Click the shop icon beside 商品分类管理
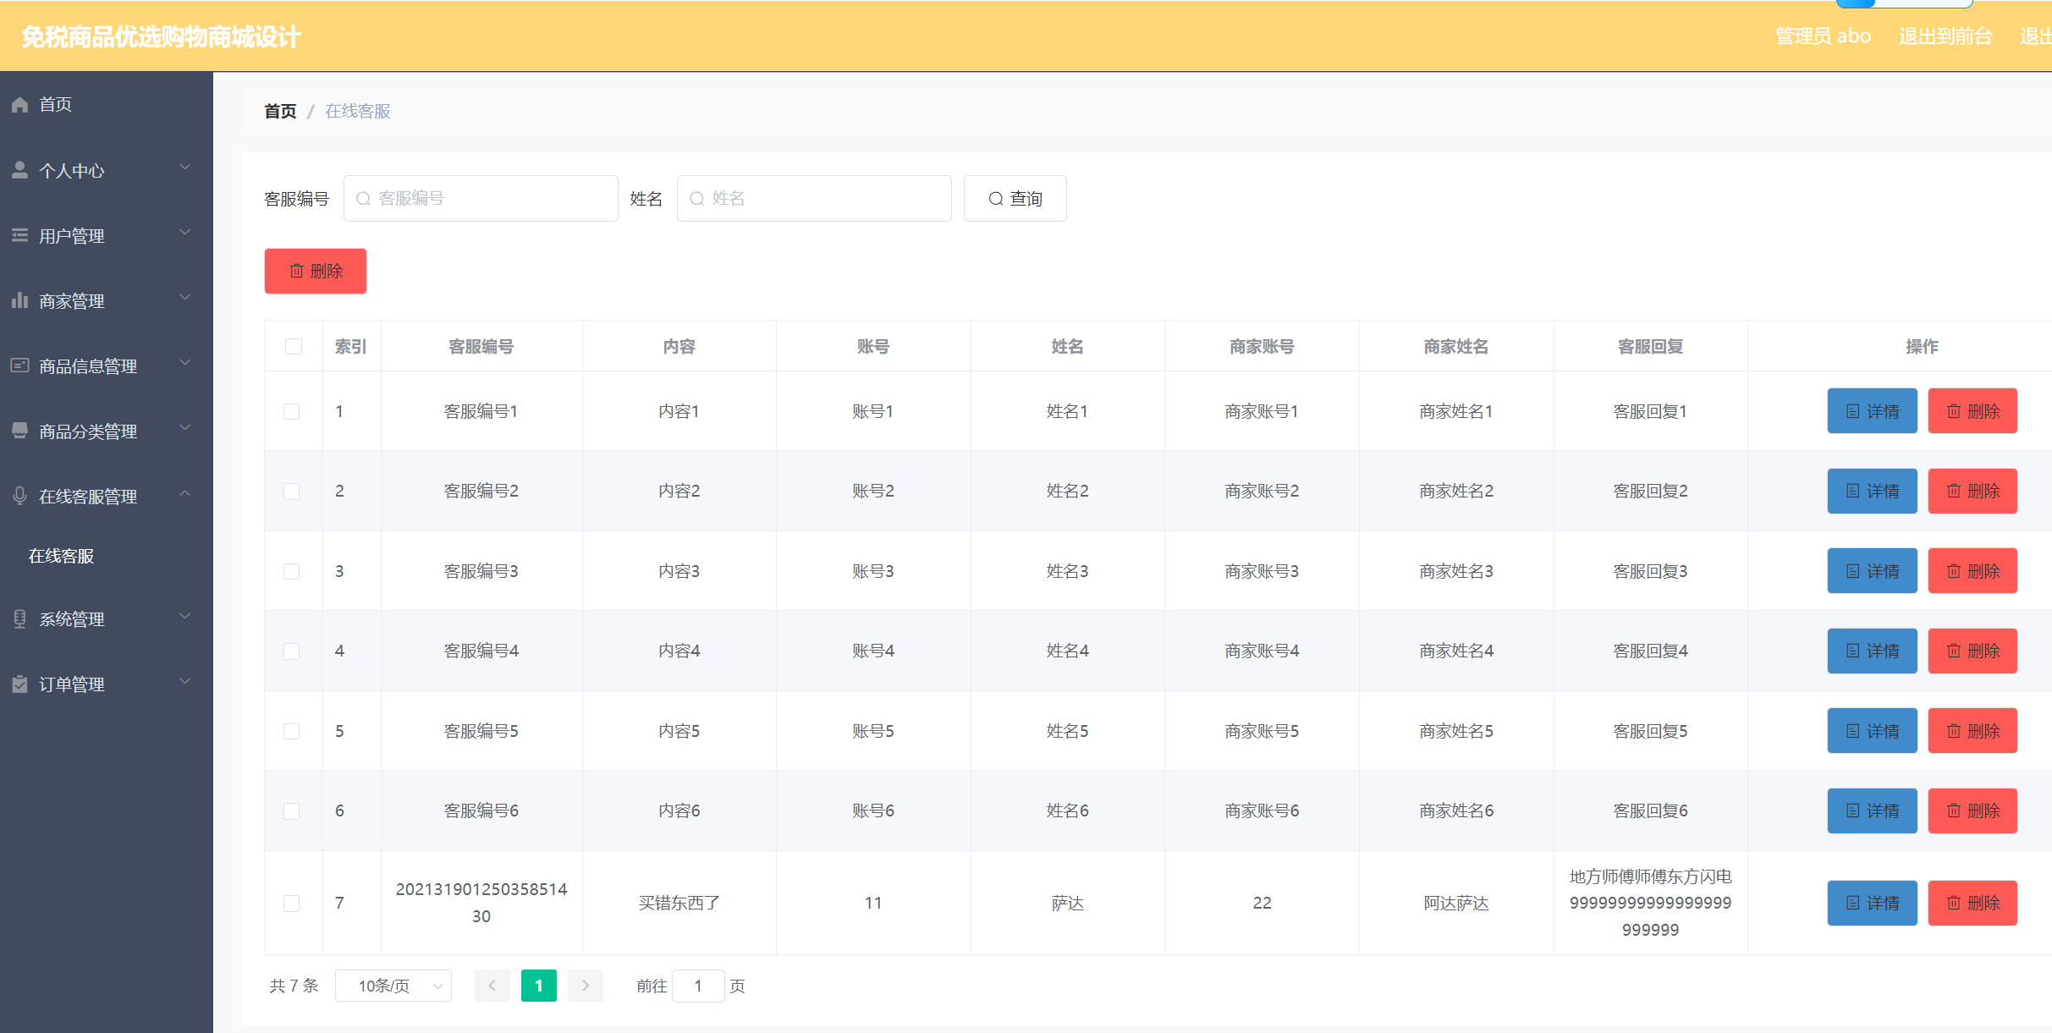 pyautogui.click(x=19, y=431)
